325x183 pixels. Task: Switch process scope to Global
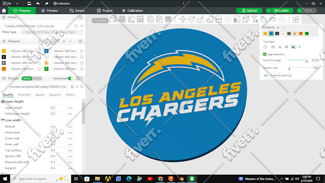tap(27, 78)
